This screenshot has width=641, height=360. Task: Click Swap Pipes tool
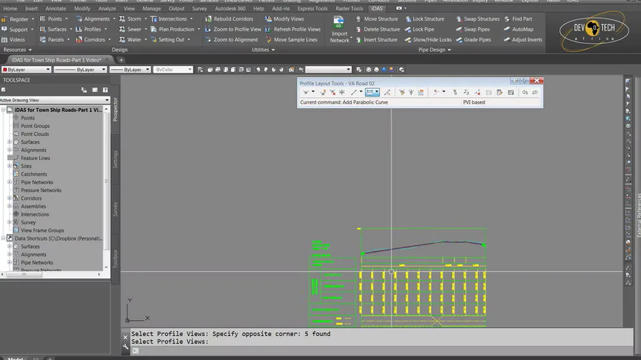pyautogui.click(x=473, y=29)
